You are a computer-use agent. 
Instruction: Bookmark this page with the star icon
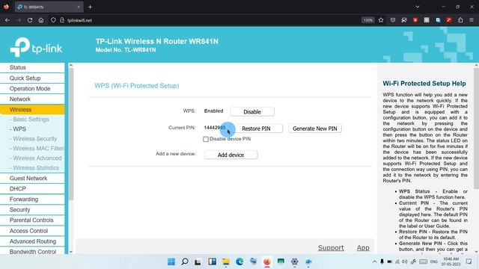381,20
